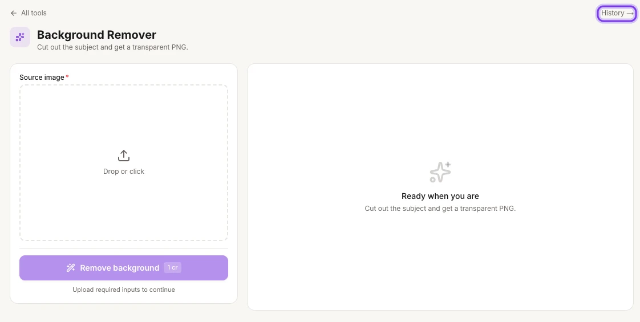Viewport: 640px width, 322px height.
Task: Click the gray sparkle icon in output panel
Action: (440, 172)
